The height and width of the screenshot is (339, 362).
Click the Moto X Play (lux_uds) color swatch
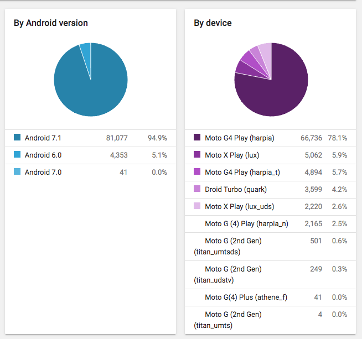coord(197,206)
